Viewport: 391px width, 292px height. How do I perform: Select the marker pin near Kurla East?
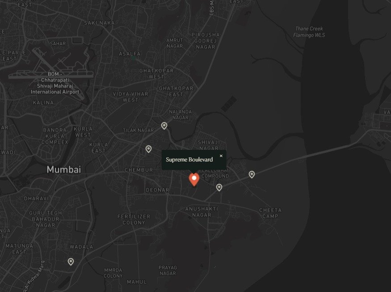[x=147, y=148]
